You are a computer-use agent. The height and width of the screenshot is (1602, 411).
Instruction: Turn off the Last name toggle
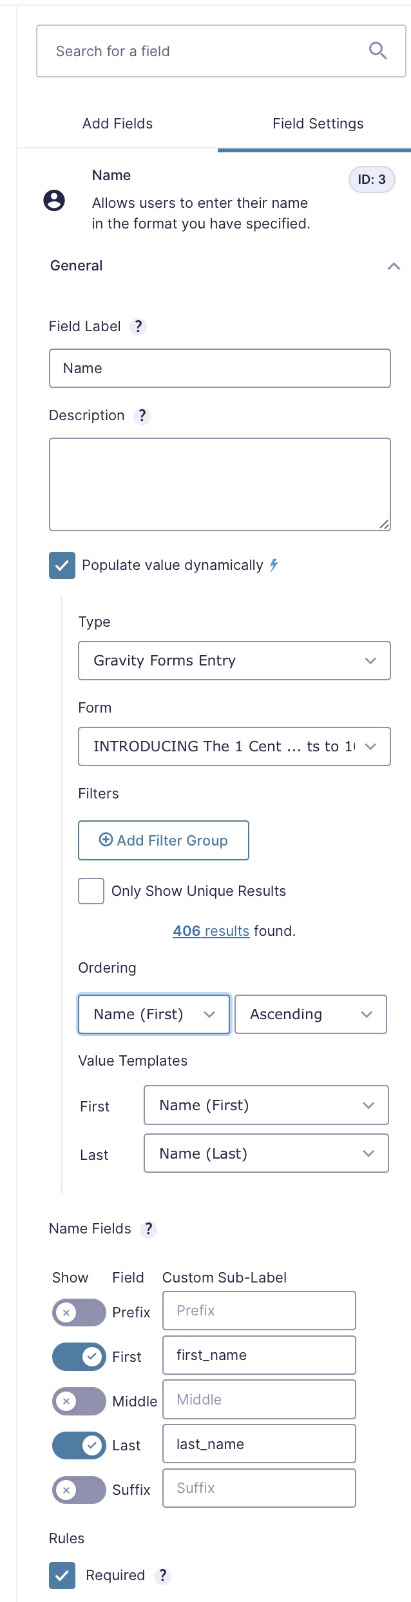pyautogui.click(x=79, y=1445)
